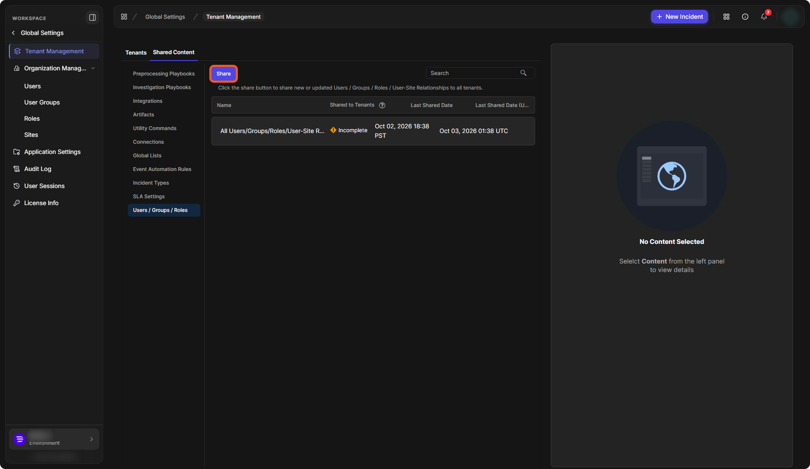This screenshot has height=469, width=810.
Task: Expand the Organization Management chevron
Action: 93,68
